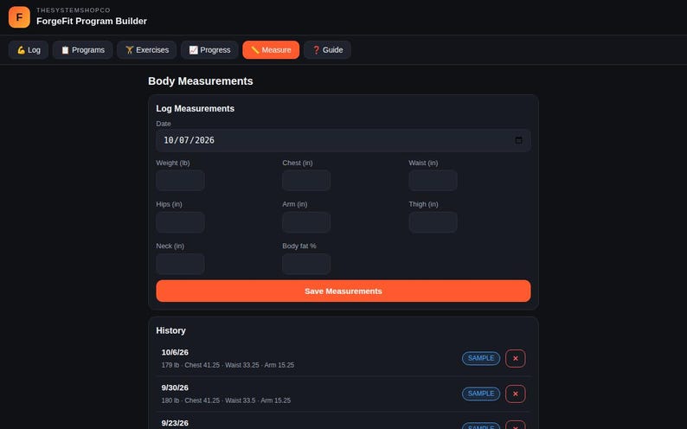Delete the 9/30/26 history entry

516,394
